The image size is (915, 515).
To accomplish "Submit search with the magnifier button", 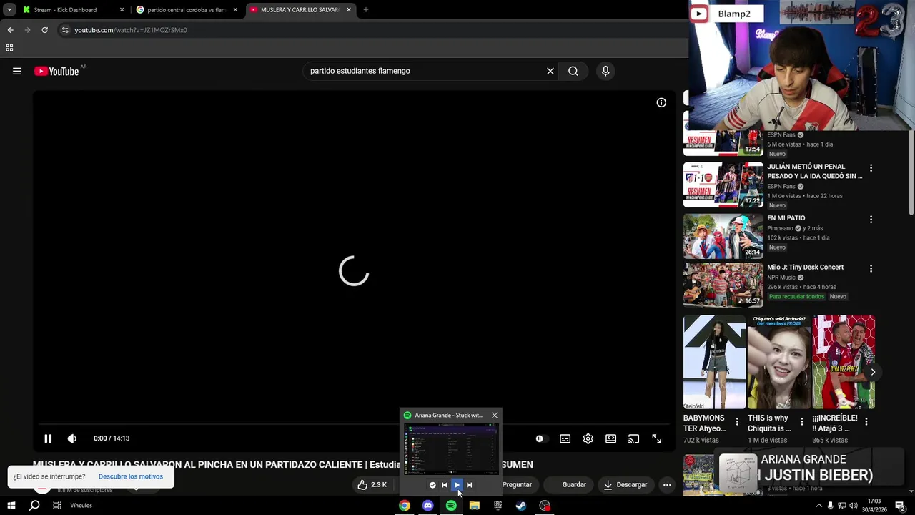I will 573,71.
